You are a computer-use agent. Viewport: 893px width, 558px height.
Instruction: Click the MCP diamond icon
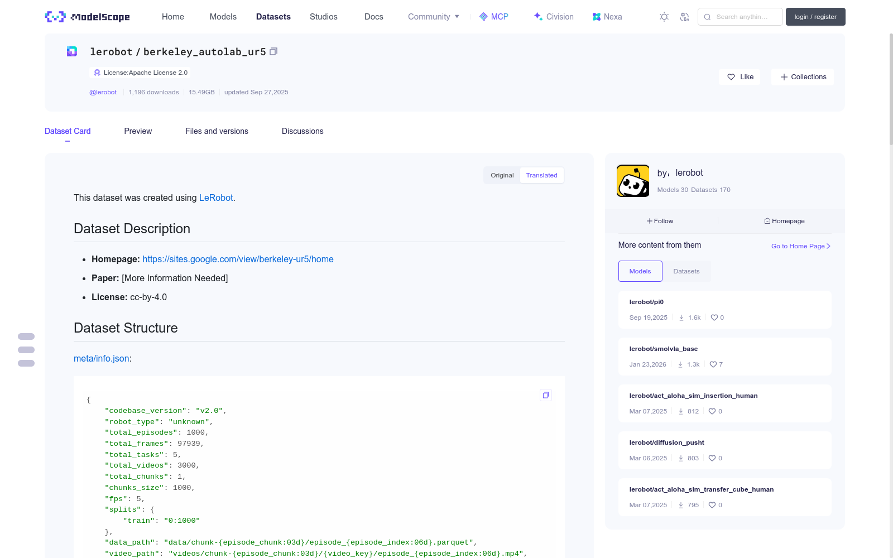pos(483,17)
